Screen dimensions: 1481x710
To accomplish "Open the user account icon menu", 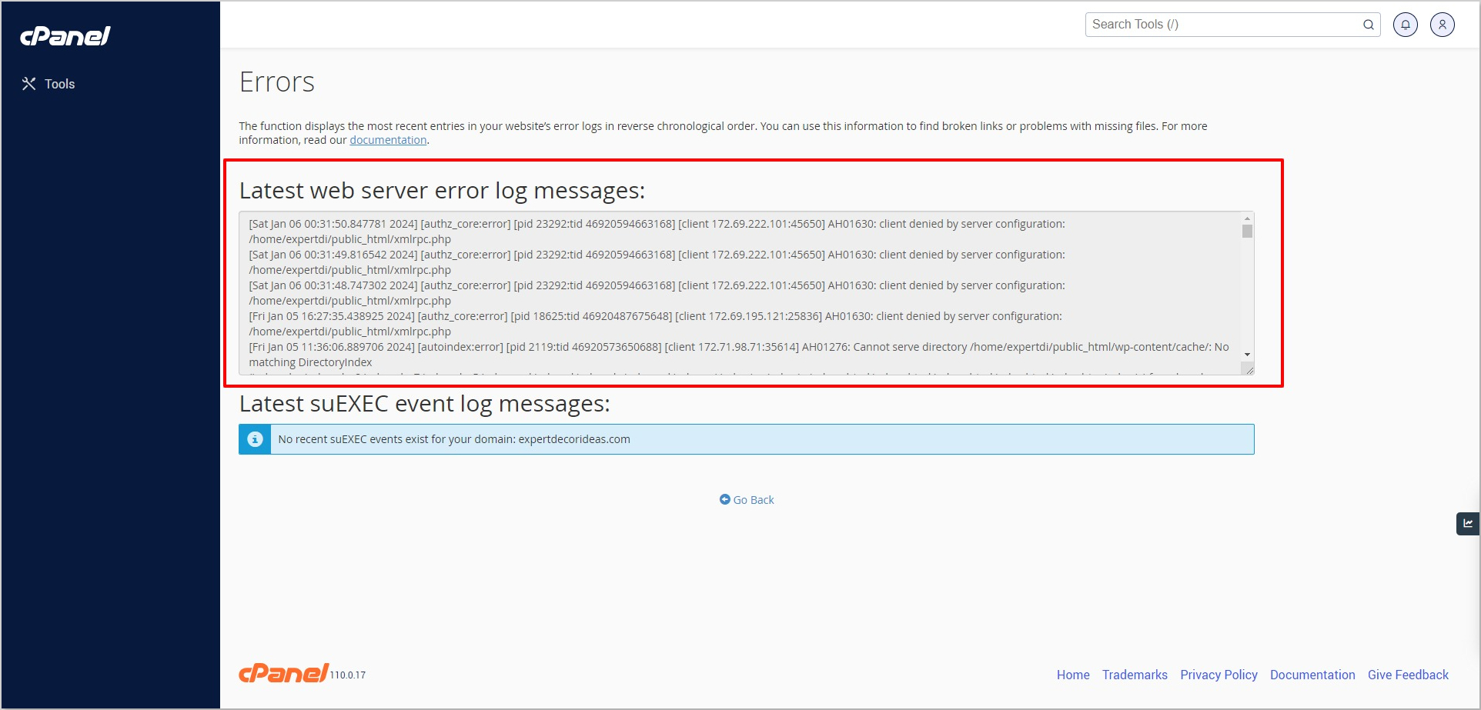I will (1442, 25).
